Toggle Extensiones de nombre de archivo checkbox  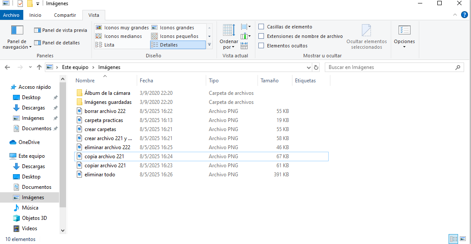click(261, 36)
